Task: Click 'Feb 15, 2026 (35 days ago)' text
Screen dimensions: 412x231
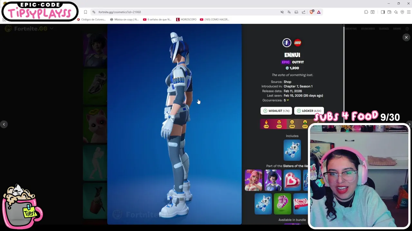Action: tap(303, 96)
